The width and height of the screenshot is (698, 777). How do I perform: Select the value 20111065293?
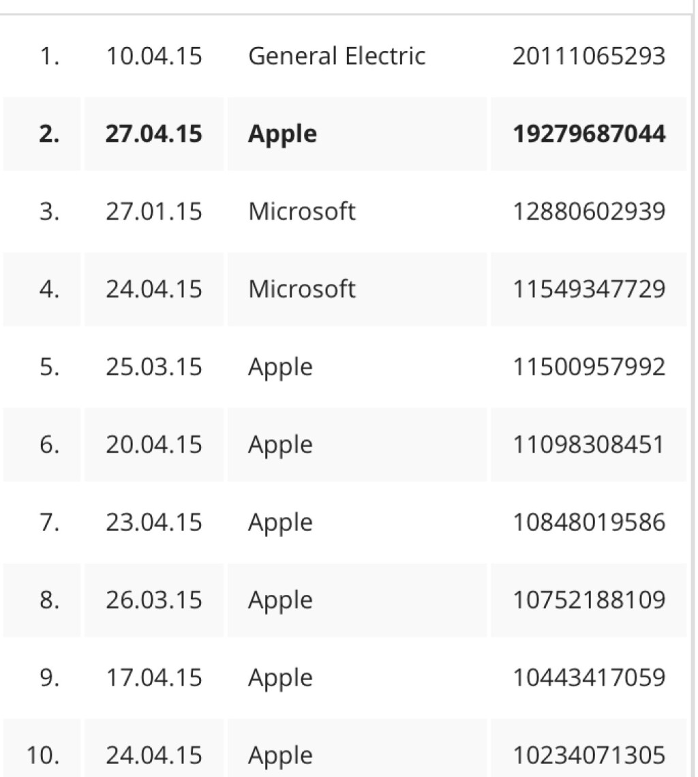588,56
